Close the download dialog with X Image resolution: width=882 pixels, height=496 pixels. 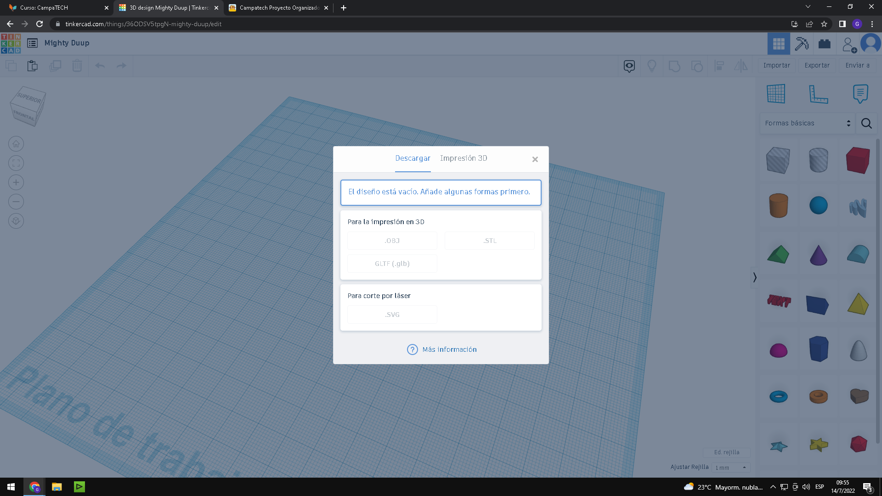point(535,159)
